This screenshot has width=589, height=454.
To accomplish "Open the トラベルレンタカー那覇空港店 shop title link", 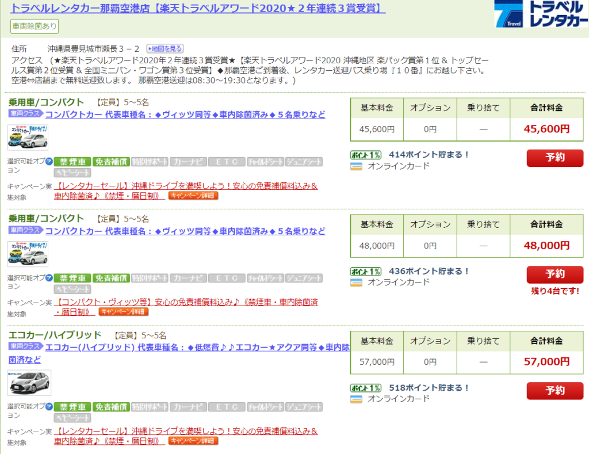I will click(x=198, y=8).
